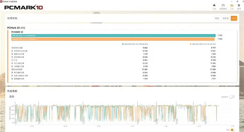Click the orange Close (关闭) button
The image size is (244, 132).
pyautogui.click(x=234, y=18)
